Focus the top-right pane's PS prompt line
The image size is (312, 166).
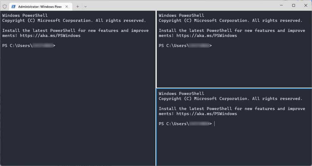click(x=185, y=46)
